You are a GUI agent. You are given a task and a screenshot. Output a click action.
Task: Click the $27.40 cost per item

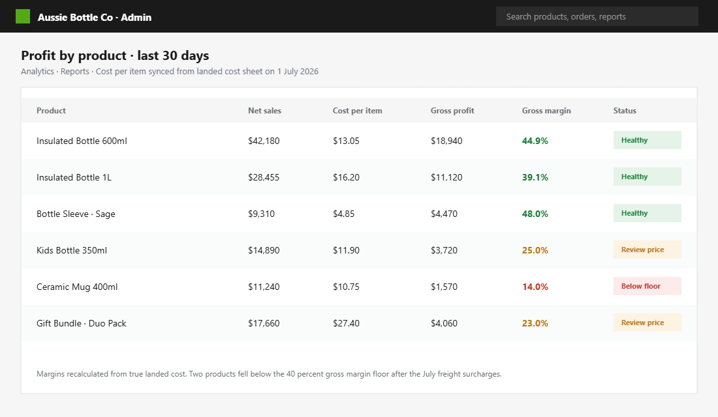tap(346, 323)
